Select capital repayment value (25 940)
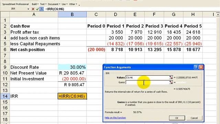The image size is (220, 124). pyautogui.click(x=193, y=44)
